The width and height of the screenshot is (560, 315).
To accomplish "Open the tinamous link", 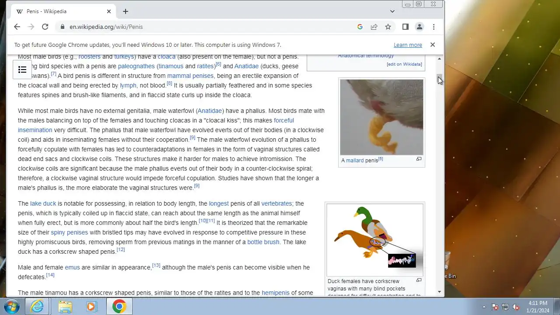I will (x=171, y=66).
